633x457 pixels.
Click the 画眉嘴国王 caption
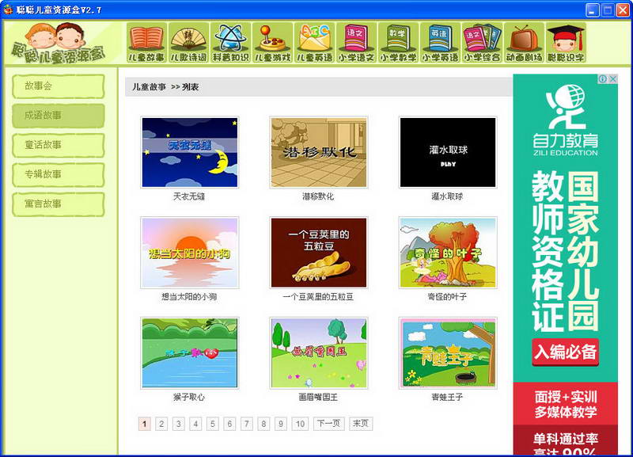pos(318,397)
